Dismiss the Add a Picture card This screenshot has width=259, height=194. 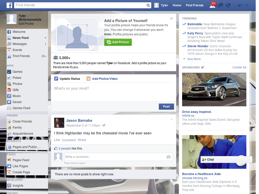[171, 18]
